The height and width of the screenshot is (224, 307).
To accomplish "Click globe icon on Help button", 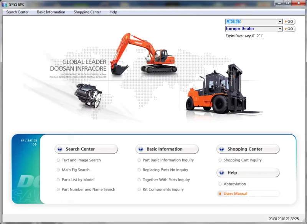I will click(x=222, y=173).
